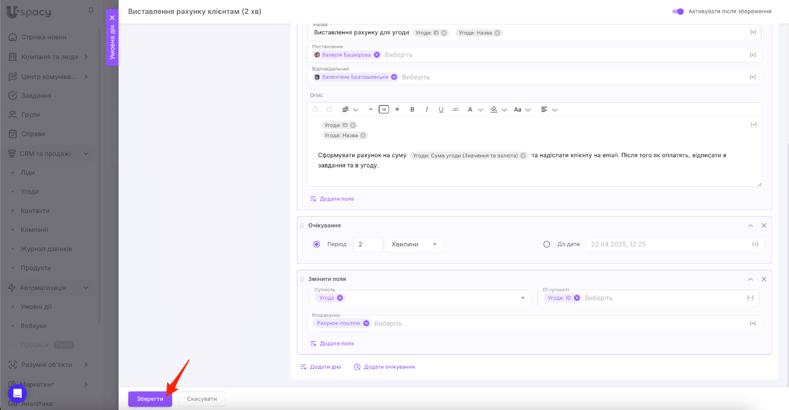
Task: Open the Сутність dropdown with Угода
Action: click(x=522, y=298)
